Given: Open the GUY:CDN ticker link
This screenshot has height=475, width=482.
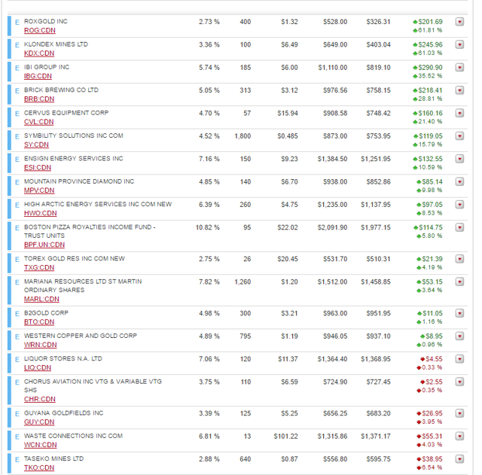Looking at the screenshot, I should click(x=39, y=422).
